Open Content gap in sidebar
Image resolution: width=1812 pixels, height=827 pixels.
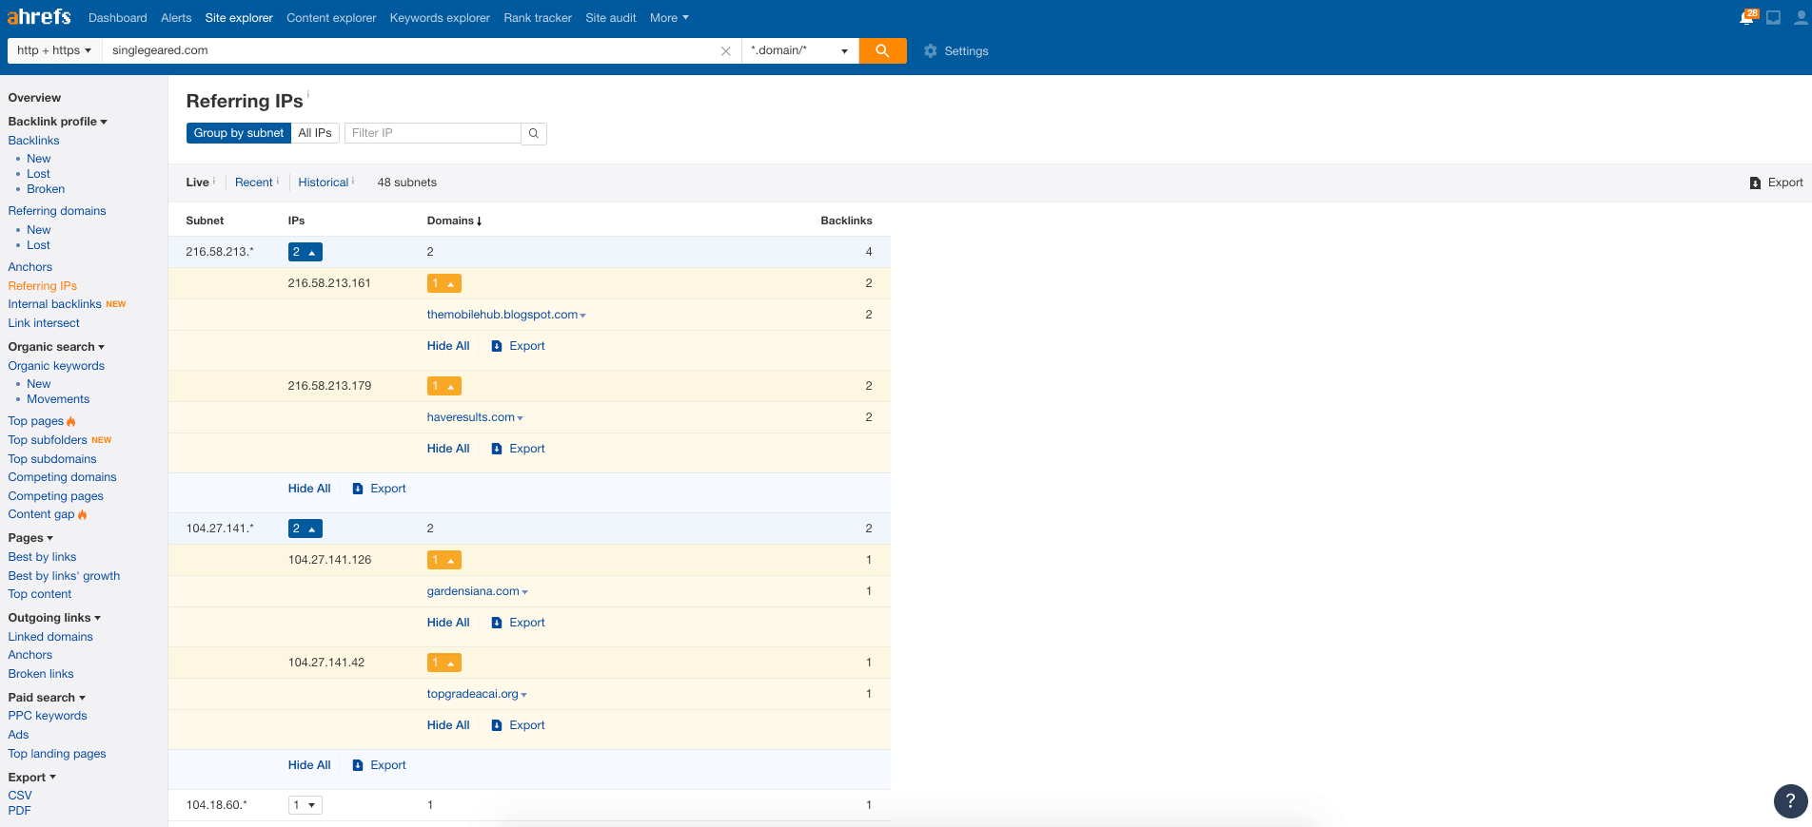41,514
